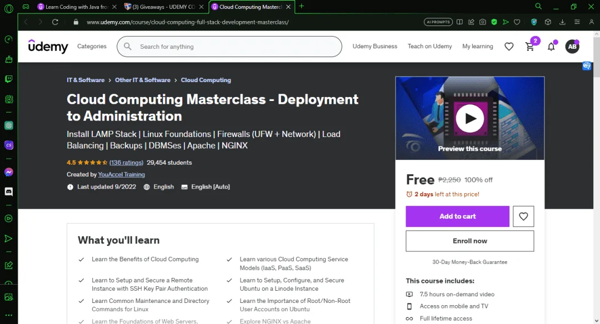
Task: Open the green ad blocker shield
Action: coord(494,22)
